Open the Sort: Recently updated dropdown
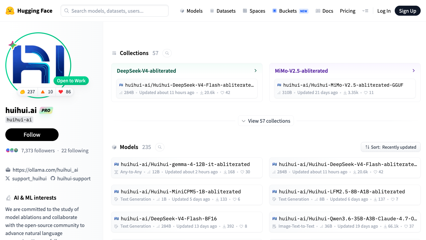Viewport: 426px width, 240px height. [391, 147]
